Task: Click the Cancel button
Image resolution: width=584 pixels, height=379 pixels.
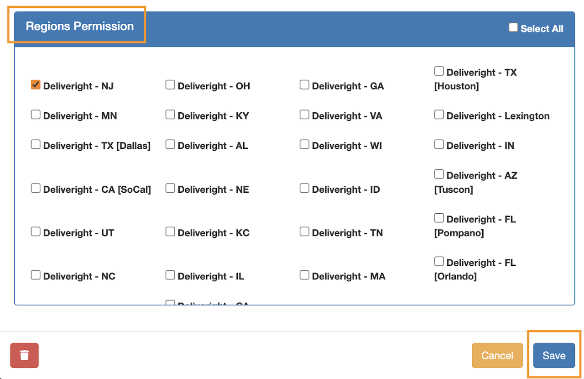Action: pyautogui.click(x=497, y=355)
